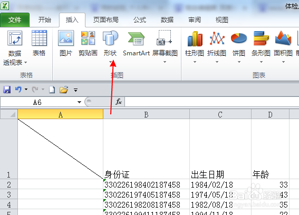The width and height of the screenshot is (299, 215).
Task: Select the cell labeled 出生日期
Action: (x=220, y=149)
